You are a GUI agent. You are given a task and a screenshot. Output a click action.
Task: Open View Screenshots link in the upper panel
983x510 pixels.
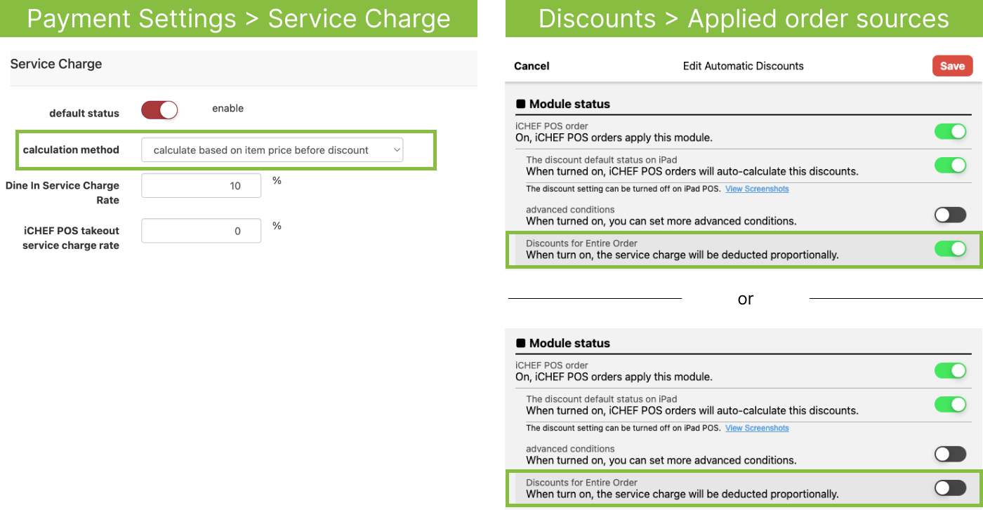[x=757, y=189]
